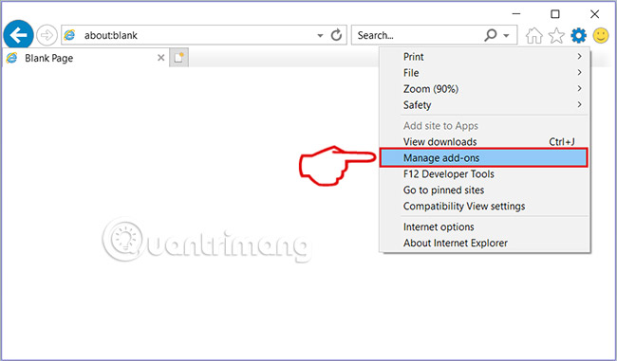Open F12 Developer Tools
This screenshot has width=617, height=361.
pos(485,174)
